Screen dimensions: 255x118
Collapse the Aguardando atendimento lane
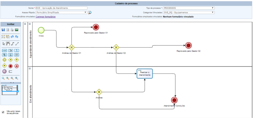pyautogui.click(x=30, y=24)
